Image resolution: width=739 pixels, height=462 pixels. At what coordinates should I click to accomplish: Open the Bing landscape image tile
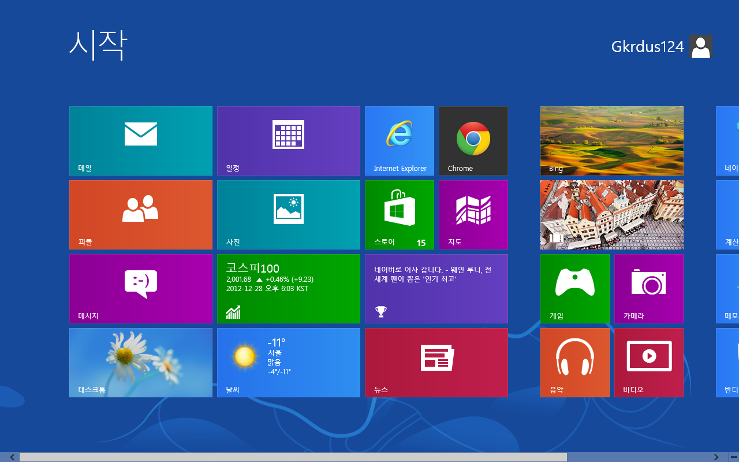[612, 140]
